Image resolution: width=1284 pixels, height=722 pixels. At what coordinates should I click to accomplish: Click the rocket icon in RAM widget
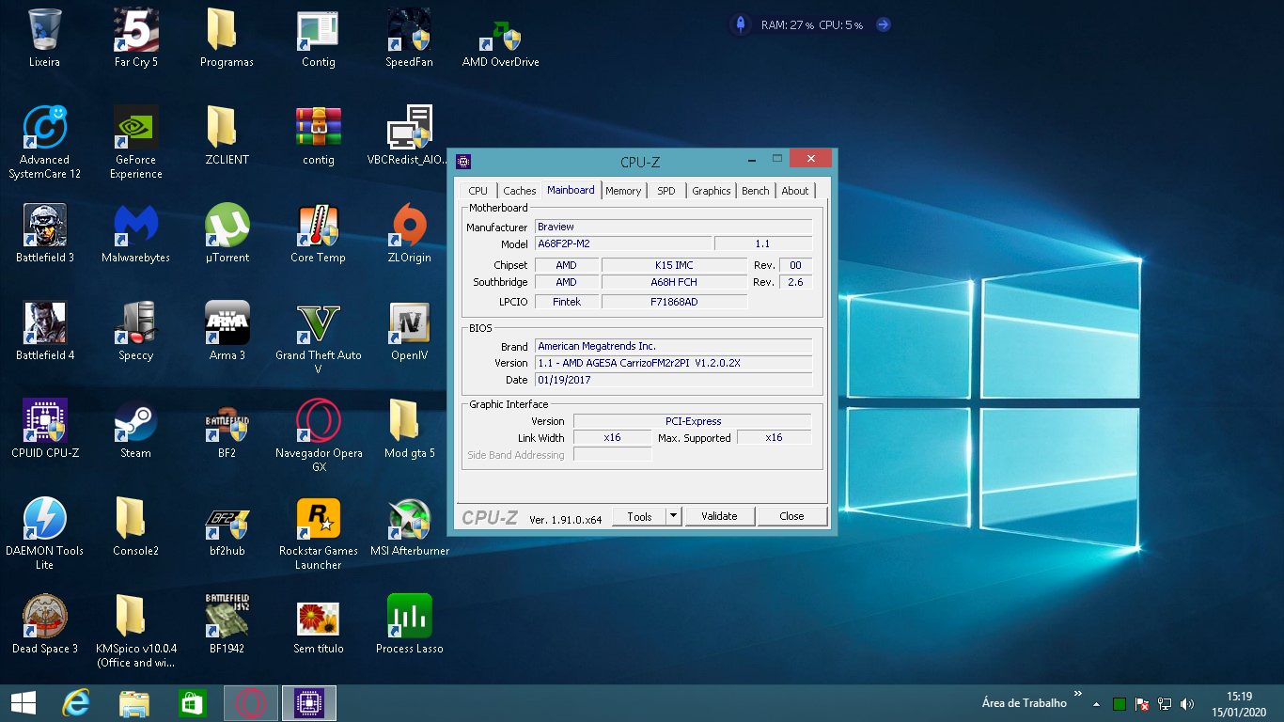pos(740,24)
